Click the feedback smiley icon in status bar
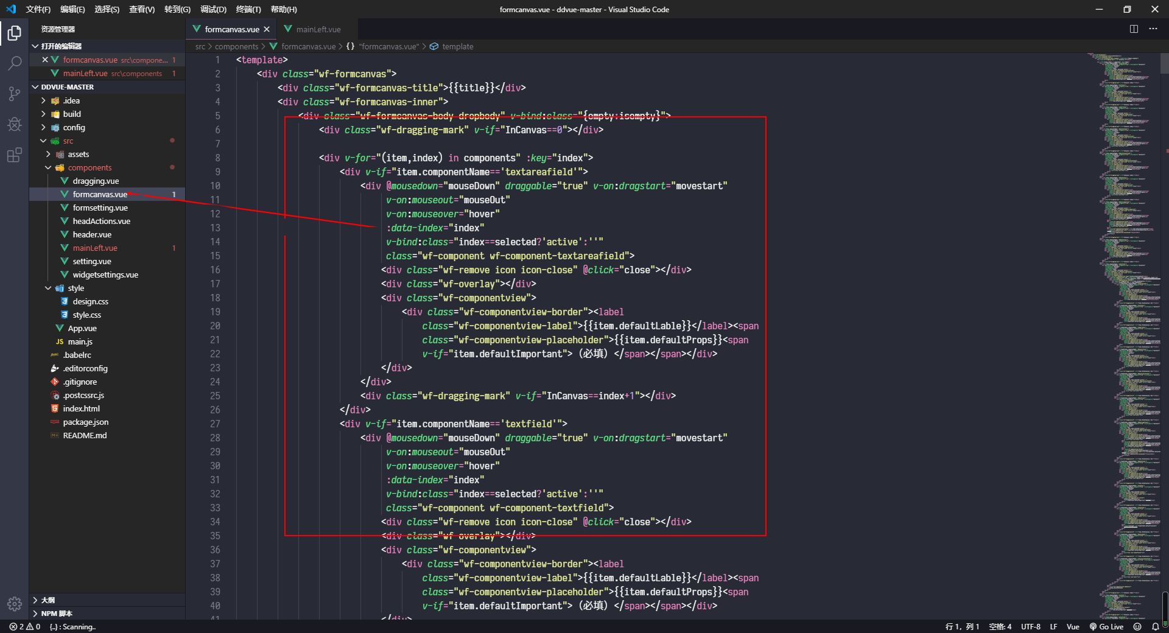This screenshot has width=1169, height=633. pyautogui.click(x=1137, y=626)
